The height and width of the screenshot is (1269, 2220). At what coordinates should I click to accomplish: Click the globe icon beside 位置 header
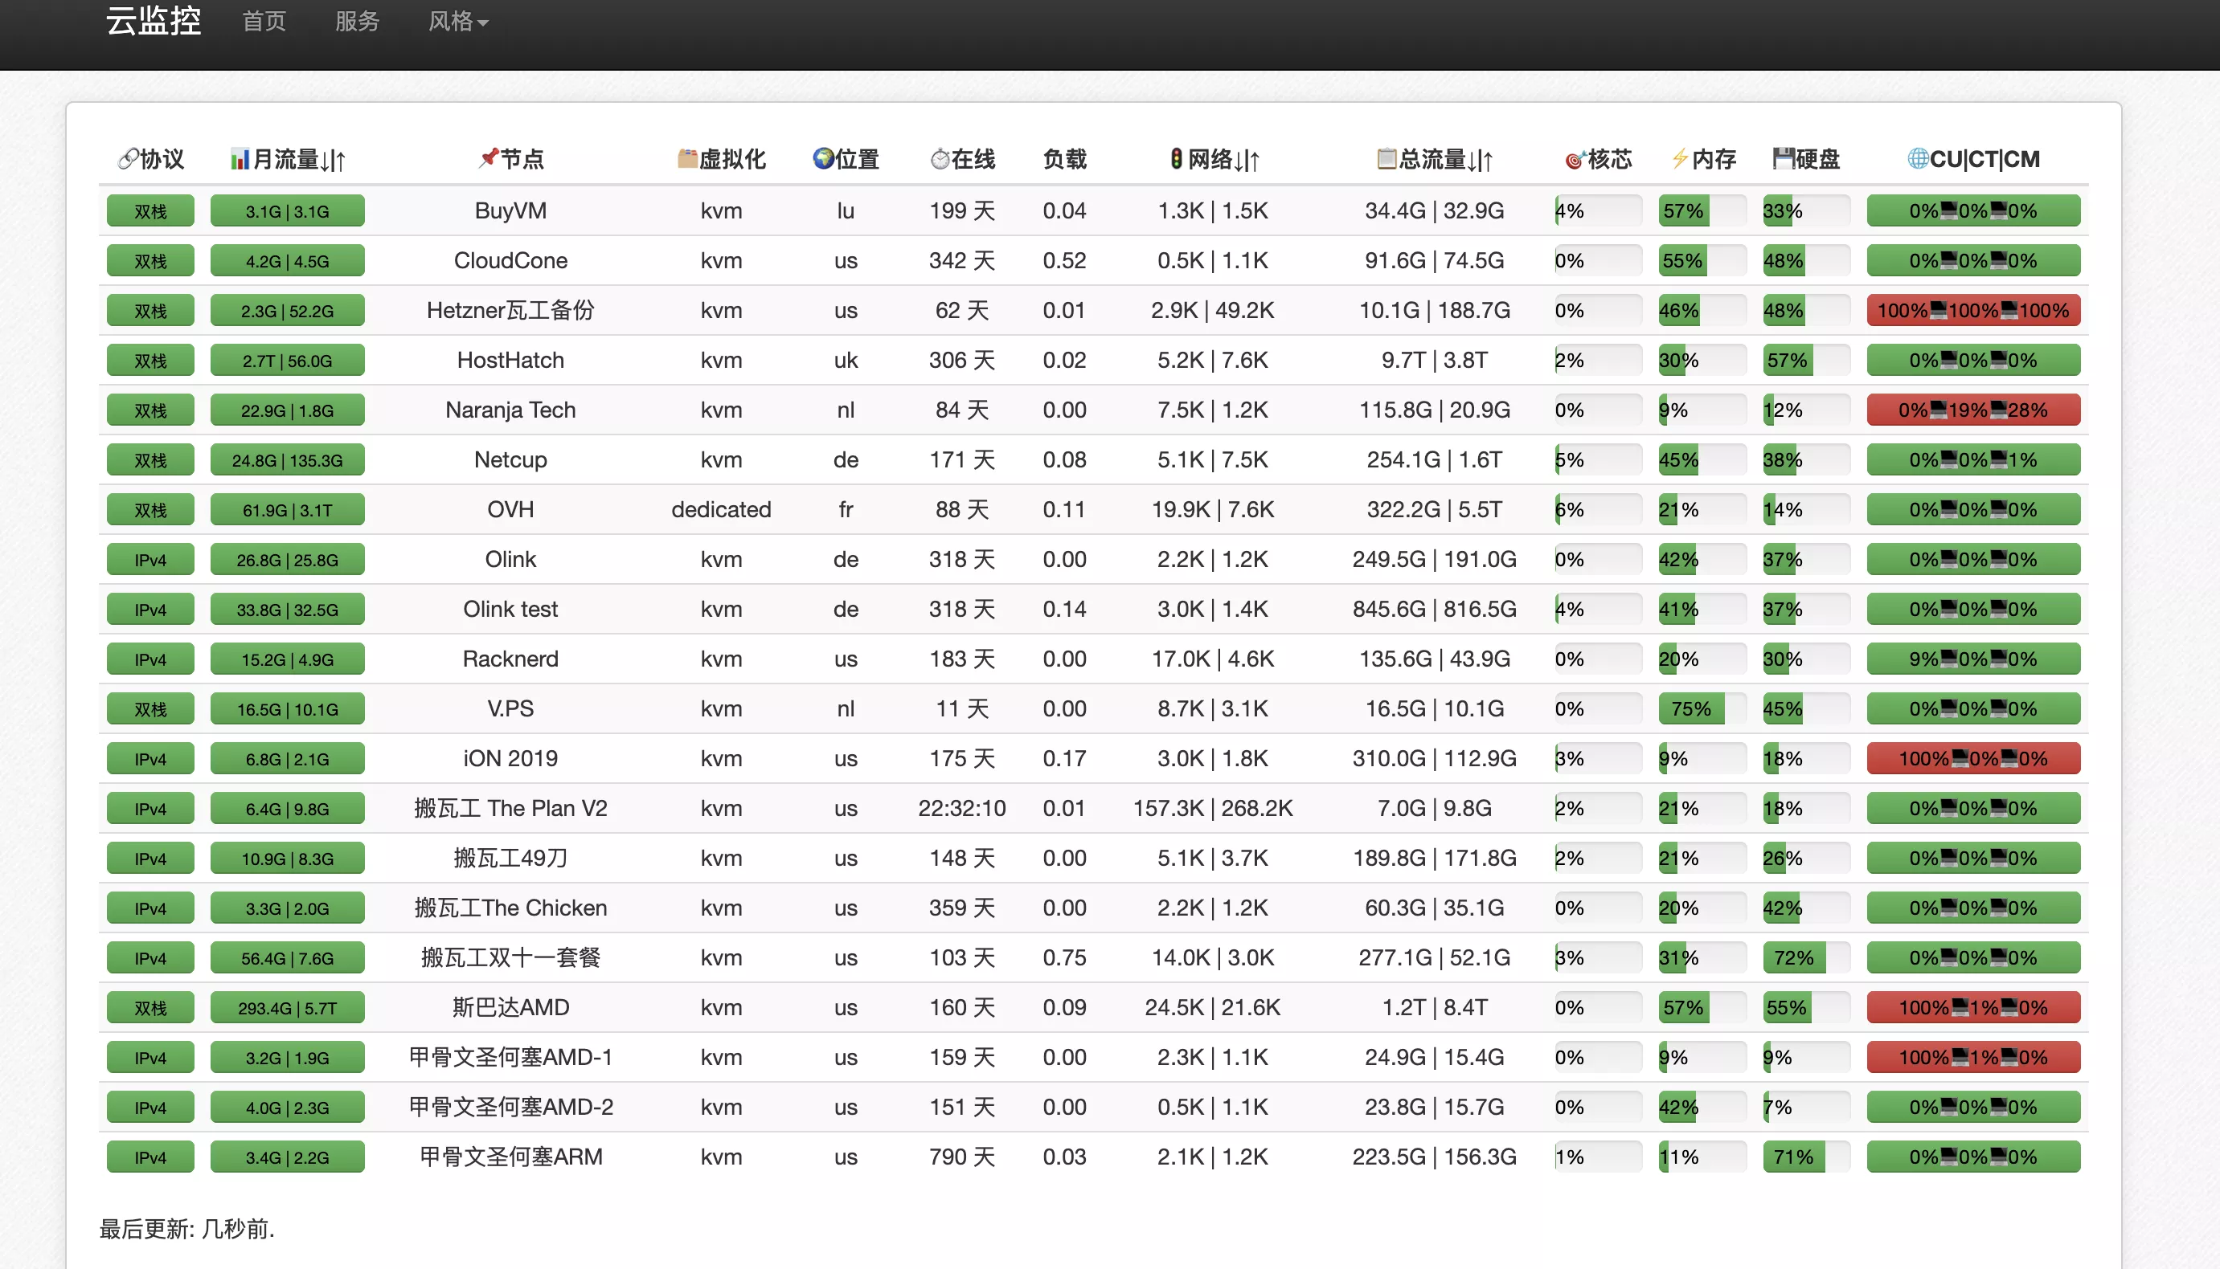point(823,159)
